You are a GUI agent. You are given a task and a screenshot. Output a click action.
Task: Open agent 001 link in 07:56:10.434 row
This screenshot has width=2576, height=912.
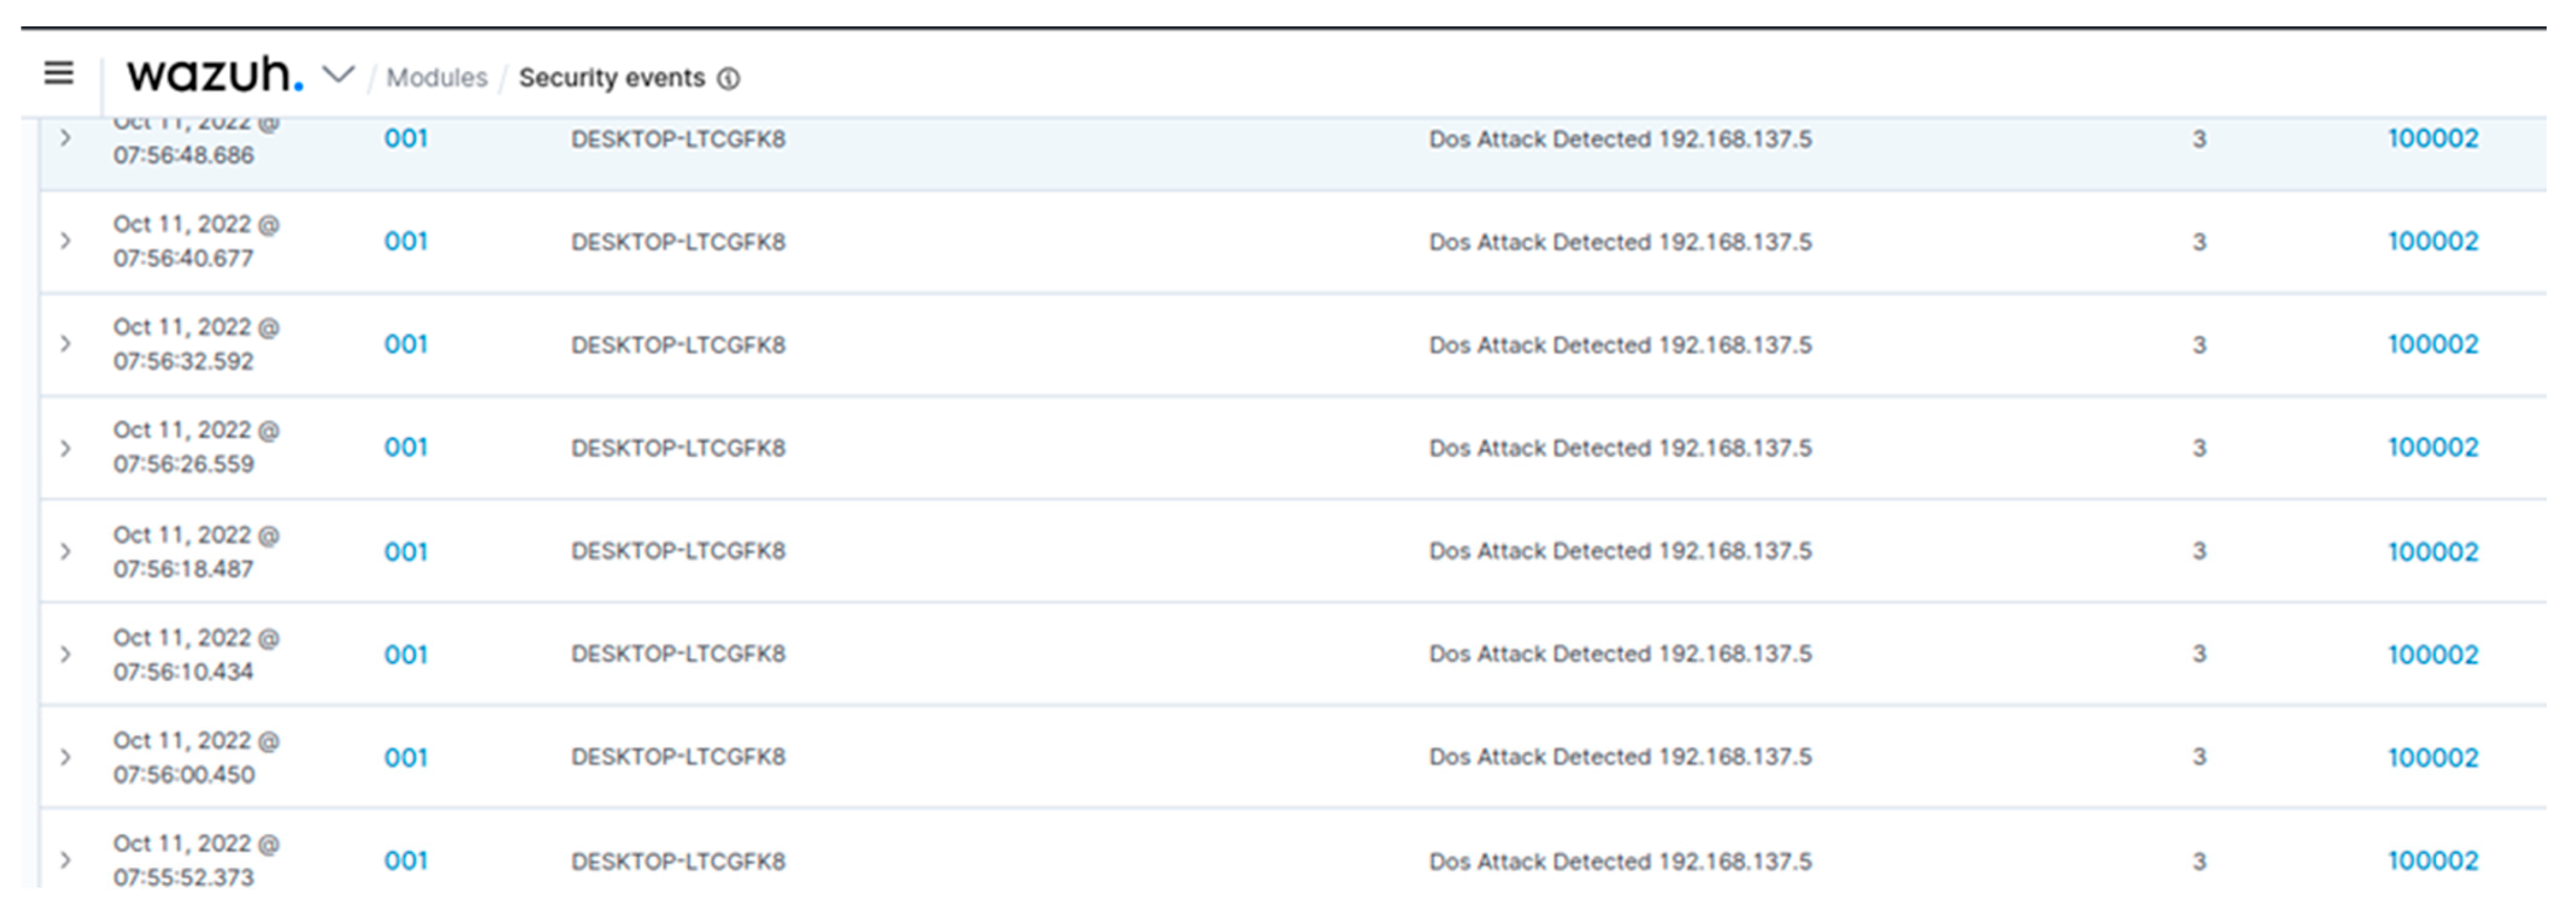406,655
